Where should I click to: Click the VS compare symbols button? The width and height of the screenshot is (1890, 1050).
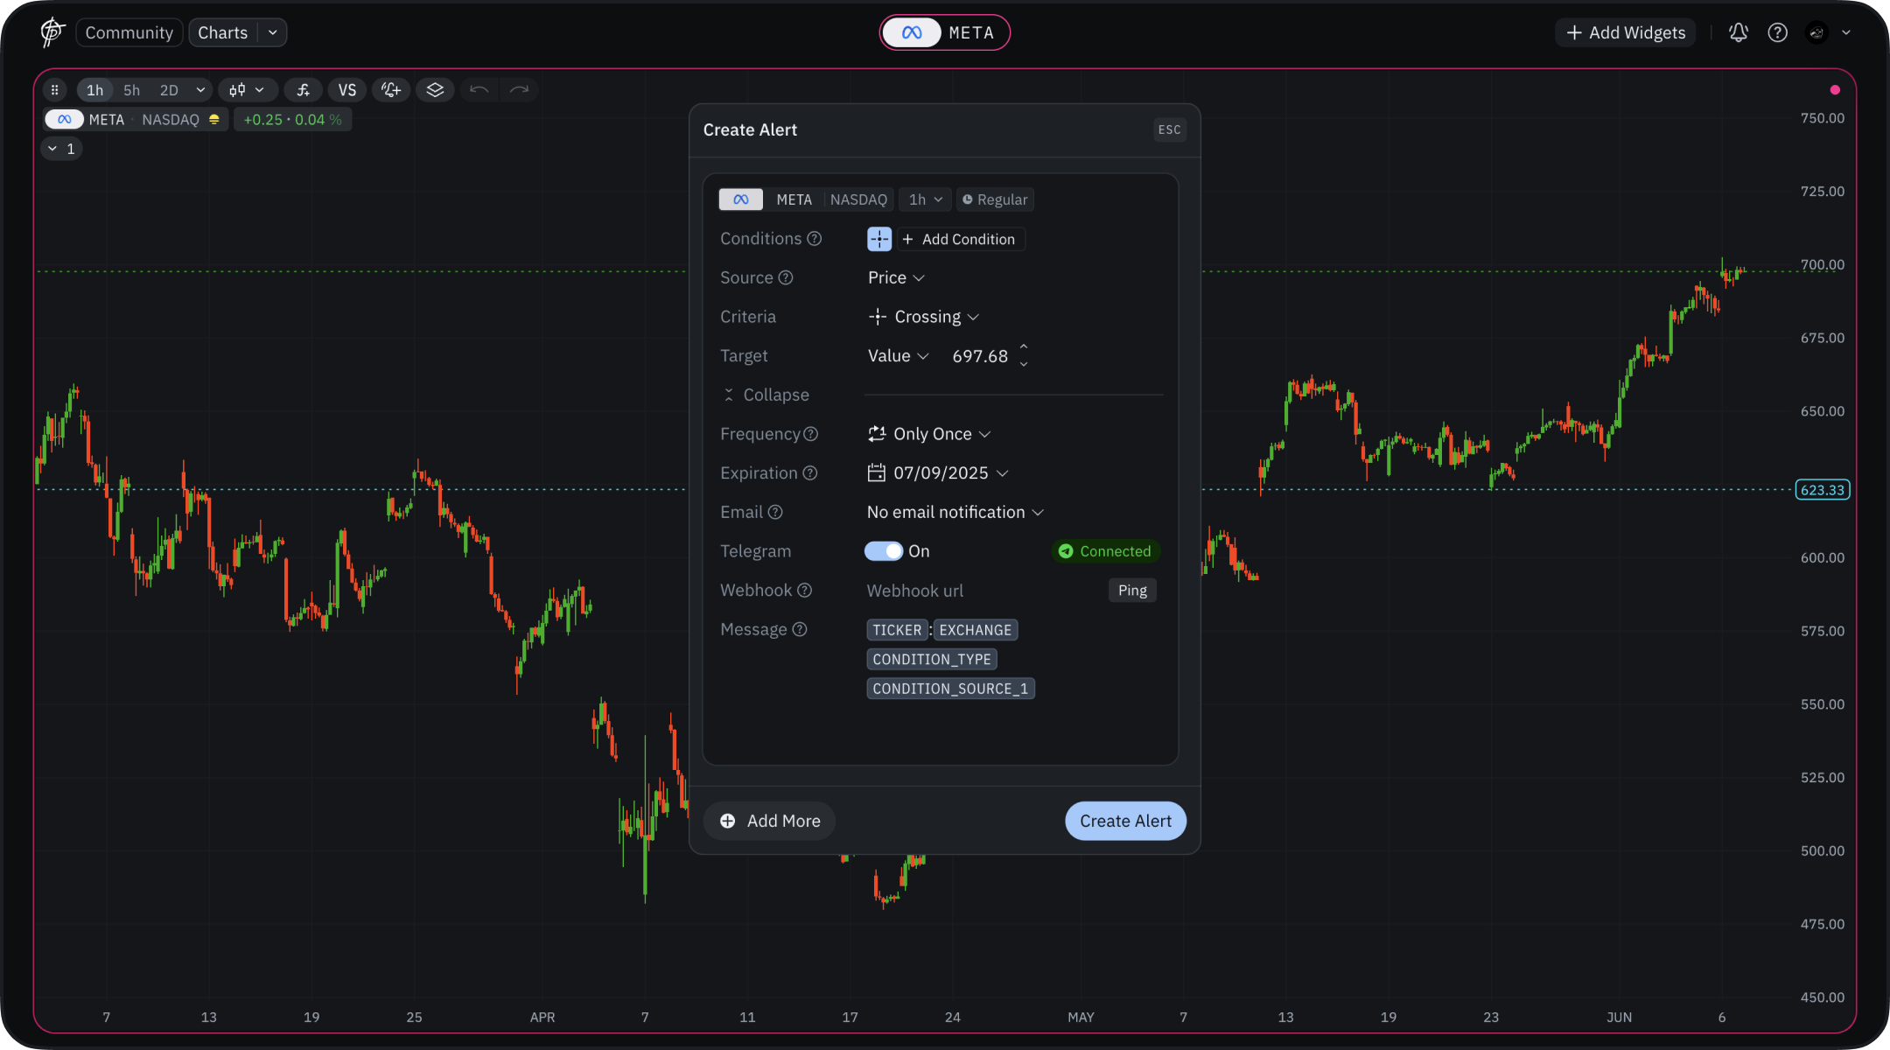coord(347,90)
